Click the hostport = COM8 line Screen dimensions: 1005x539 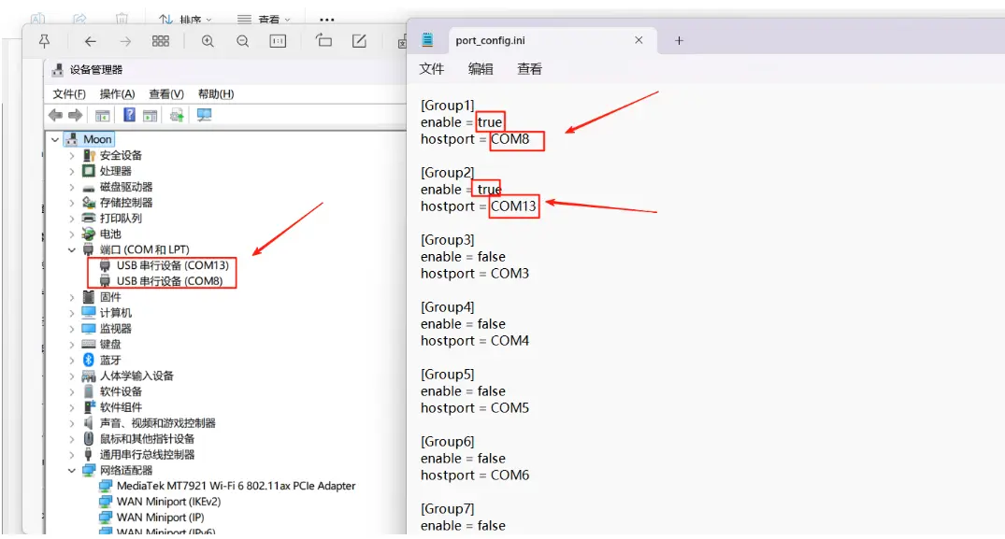tap(475, 139)
